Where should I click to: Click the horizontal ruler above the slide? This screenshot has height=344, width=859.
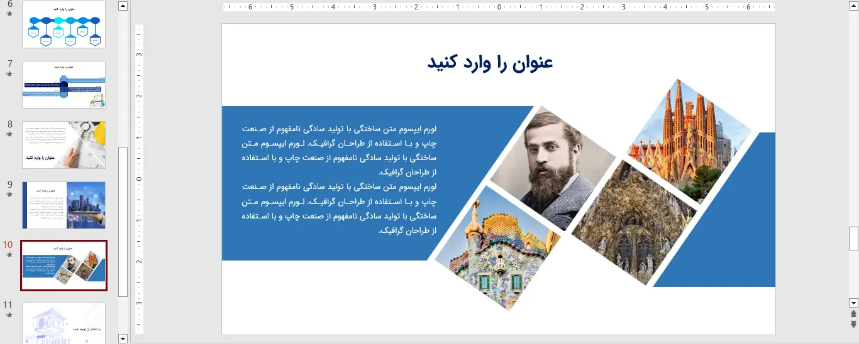tap(499, 8)
